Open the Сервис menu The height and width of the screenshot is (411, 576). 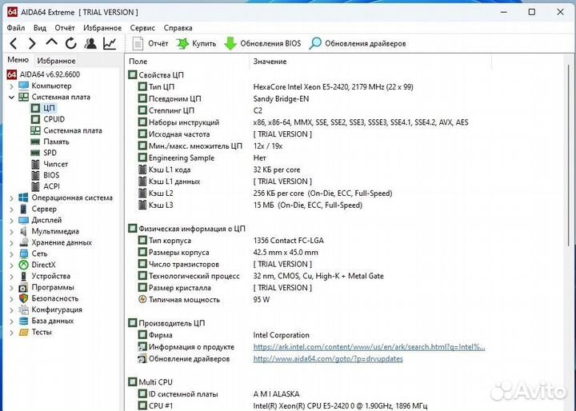[142, 28]
